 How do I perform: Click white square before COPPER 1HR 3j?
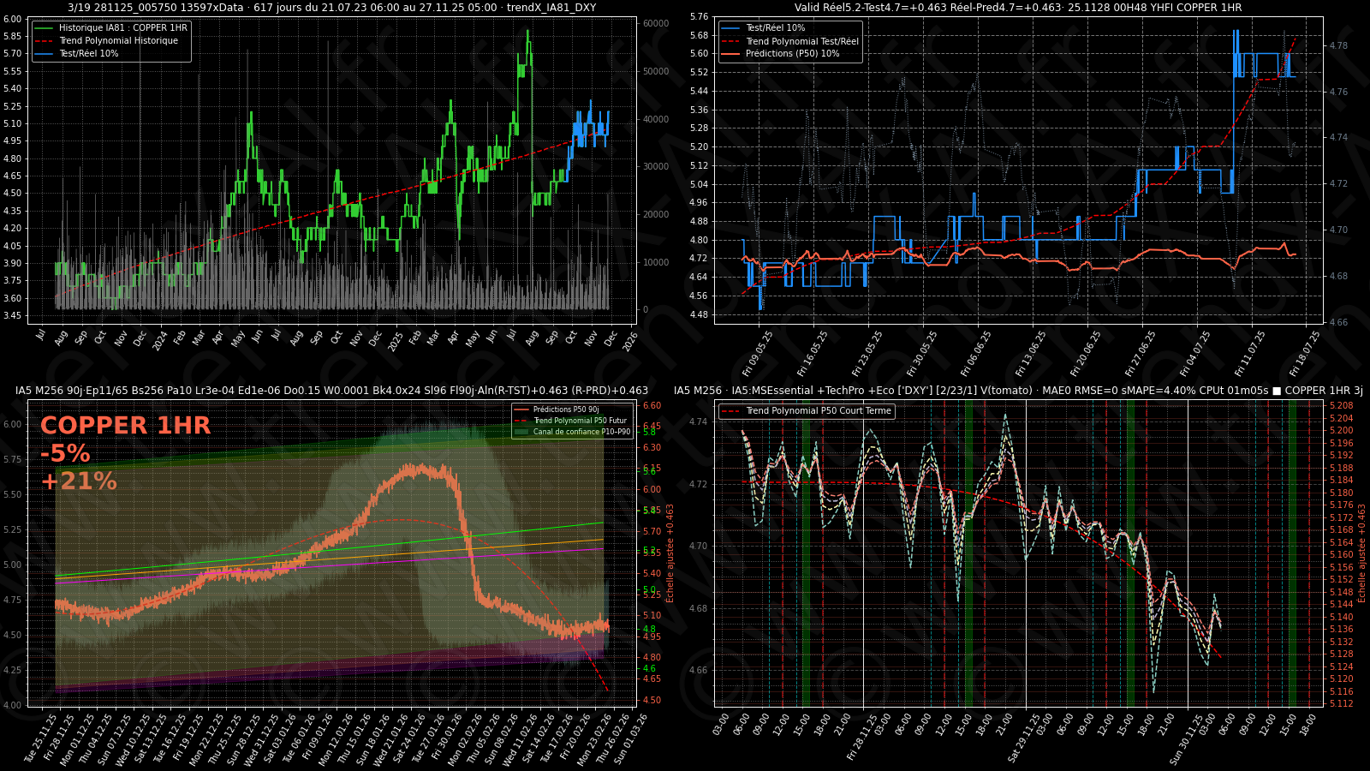click(1277, 391)
